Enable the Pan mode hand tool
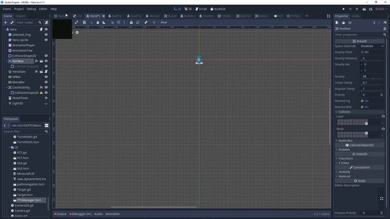Screen dimensions: 390x219 (x=97, y=23)
